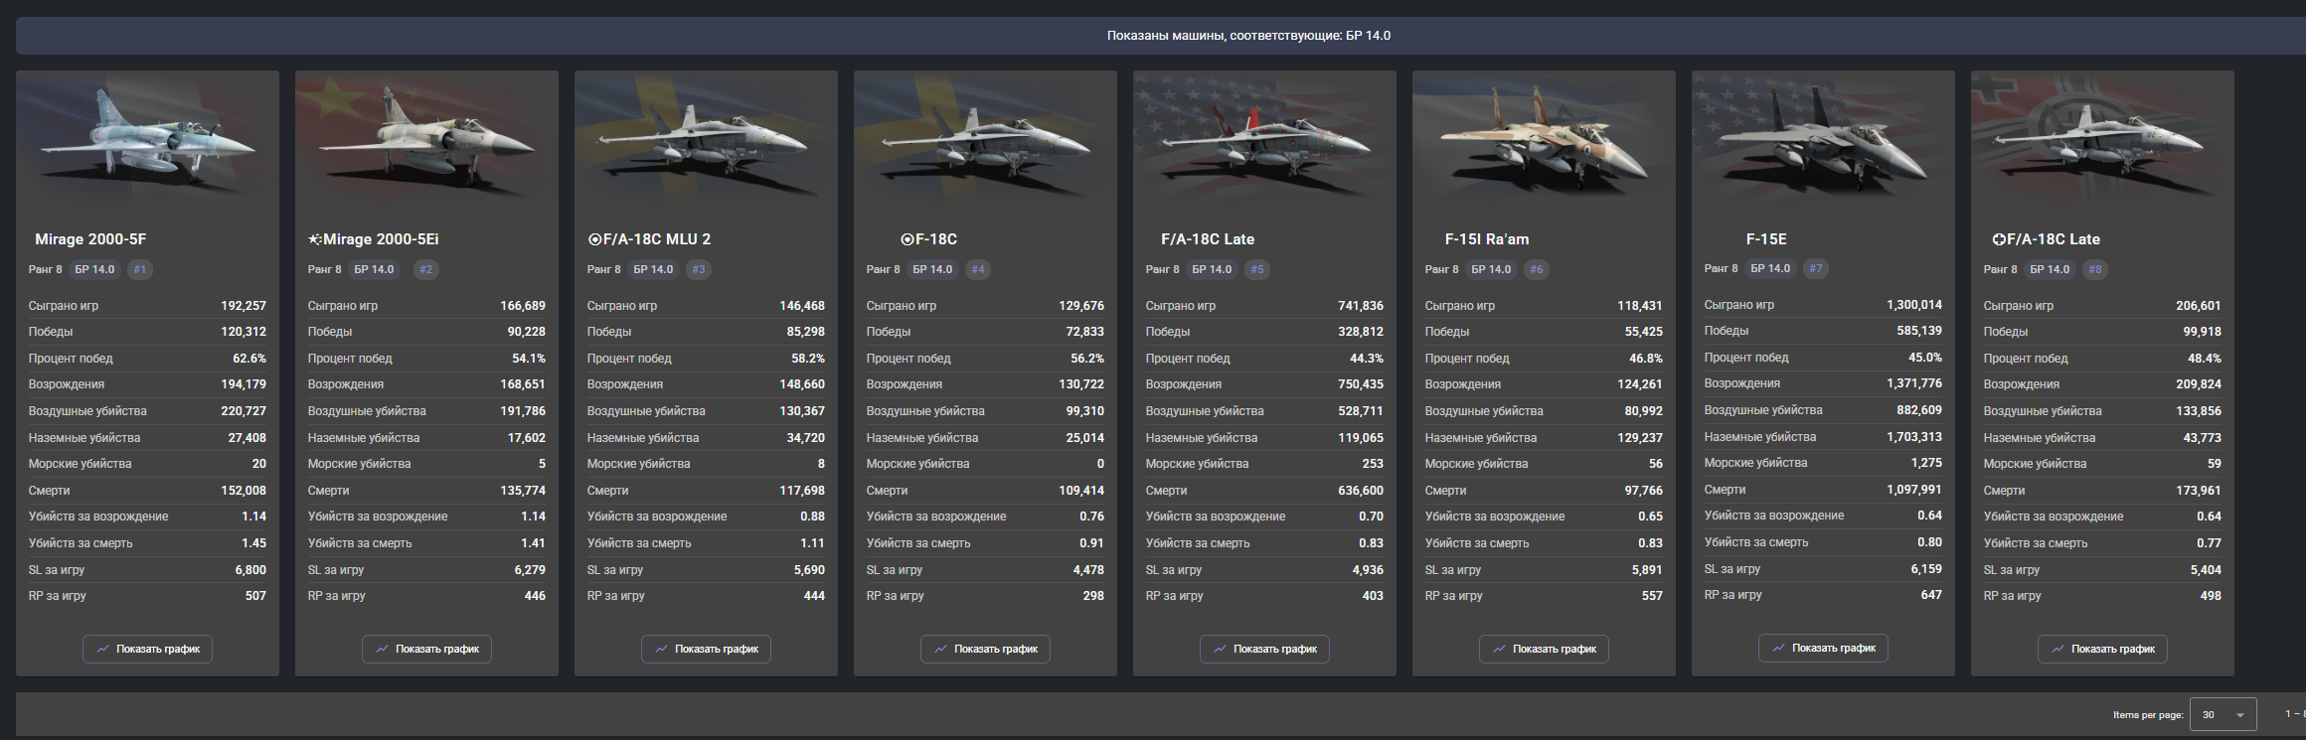Click the #4 rank badge on F-18C

click(977, 269)
